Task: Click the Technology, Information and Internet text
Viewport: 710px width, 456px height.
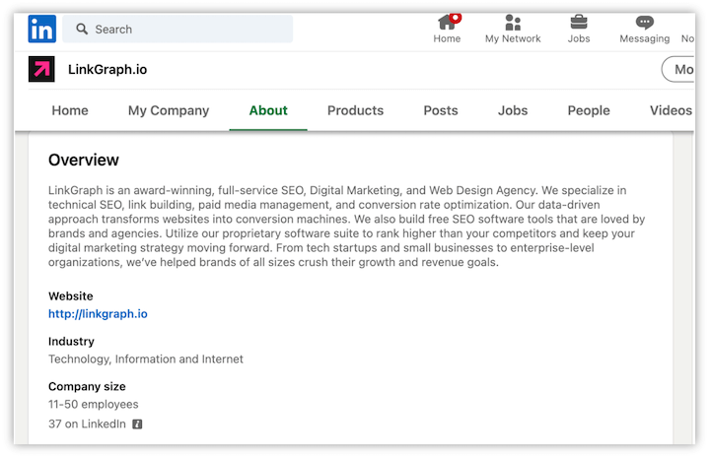Action: pyautogui.click(x=146, y=358)
